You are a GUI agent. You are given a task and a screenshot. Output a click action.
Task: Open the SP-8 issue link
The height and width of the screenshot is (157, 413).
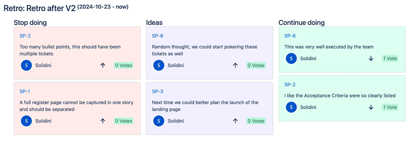click(x=158, y=36)
